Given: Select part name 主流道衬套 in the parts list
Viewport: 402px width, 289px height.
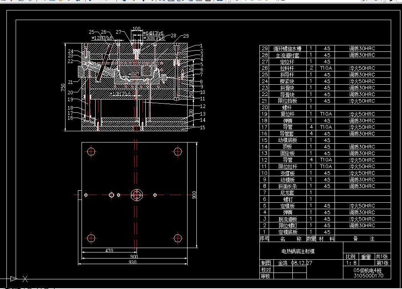Looking at the screenshot, I should click(x=288, y=55).
